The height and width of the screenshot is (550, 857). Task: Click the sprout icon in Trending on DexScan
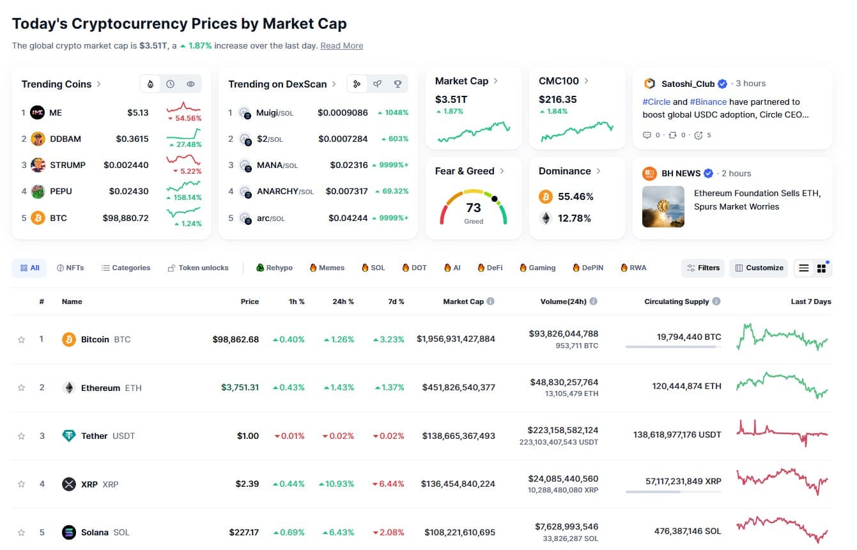377,84
